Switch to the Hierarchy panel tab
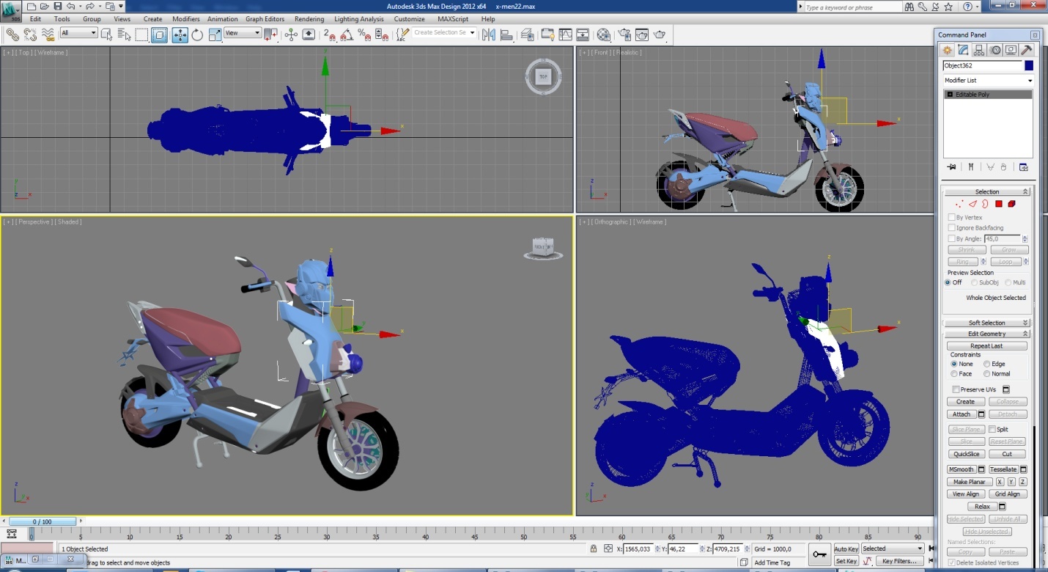Image resolution: width=1048 pixels, height=572 pixels. [x=979, y=51]
